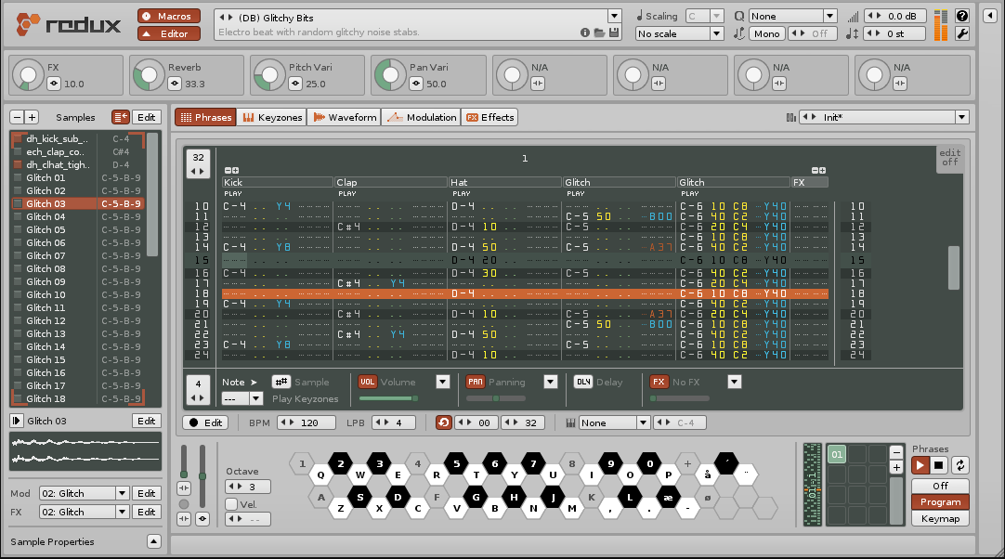Click the save preset floppy disk icon
The width and height of the screenshot is (1005, 559).
point(614,33)
